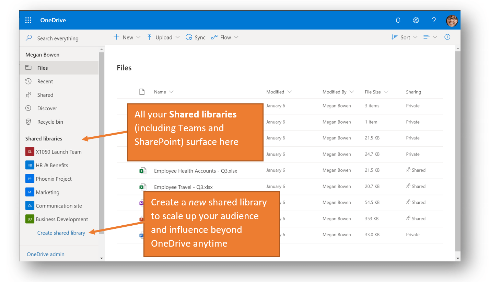Open Megan Bowen's profile avatar
The width and height of the screenshot is (489, 282).
pyautogui.click(x=452, y=20)
